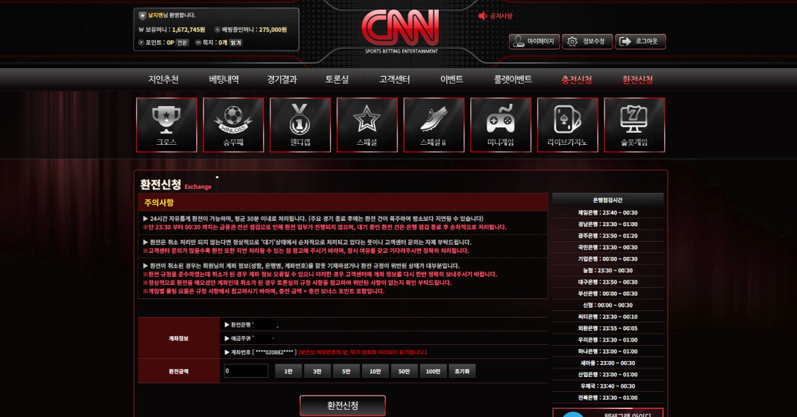The width and height of the screenshot is (797, 417).
Task: Open 스페셜 II soccer shoe icon
Action: tap(434, 125)
